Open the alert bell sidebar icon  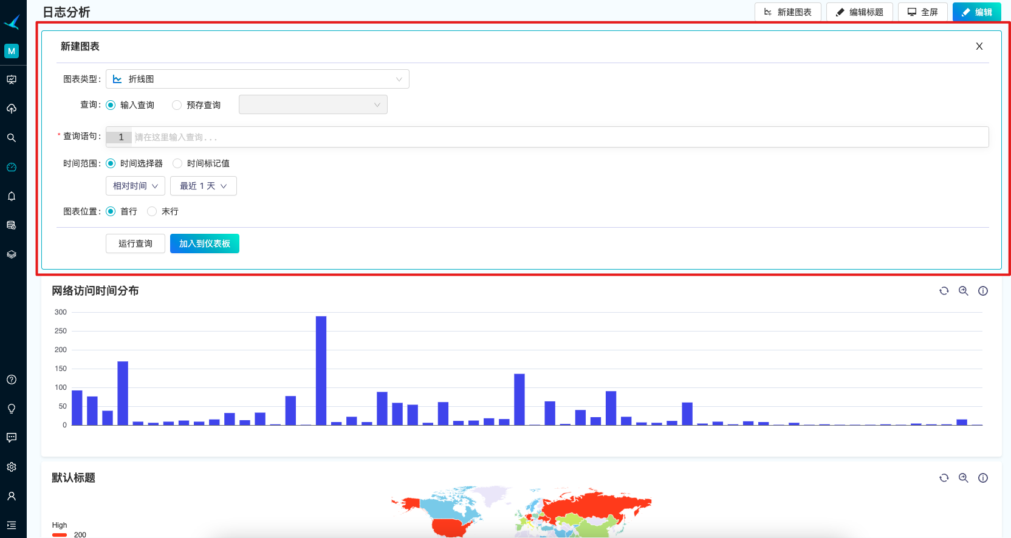(12, 196)
